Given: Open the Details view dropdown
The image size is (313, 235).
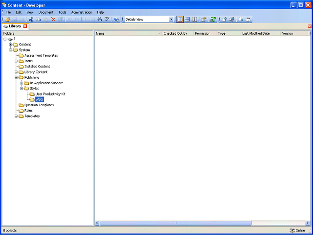Looking at the screenshot, I should [171, 20].
